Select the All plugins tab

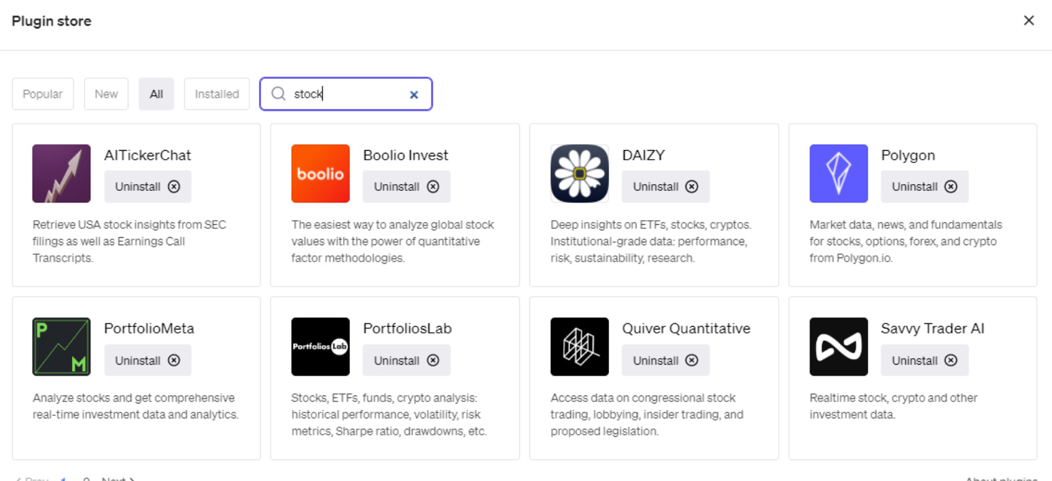click(156, 94)
